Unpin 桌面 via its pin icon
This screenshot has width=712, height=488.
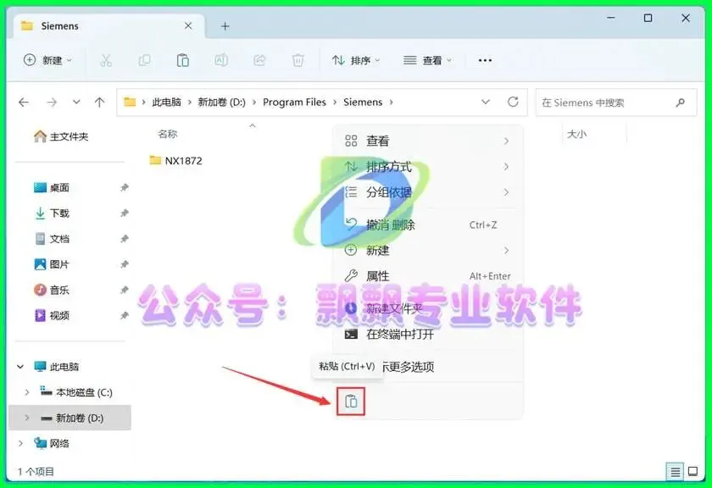(x=124, y=187)
